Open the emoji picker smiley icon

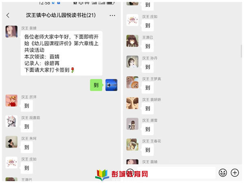(223, 173)
